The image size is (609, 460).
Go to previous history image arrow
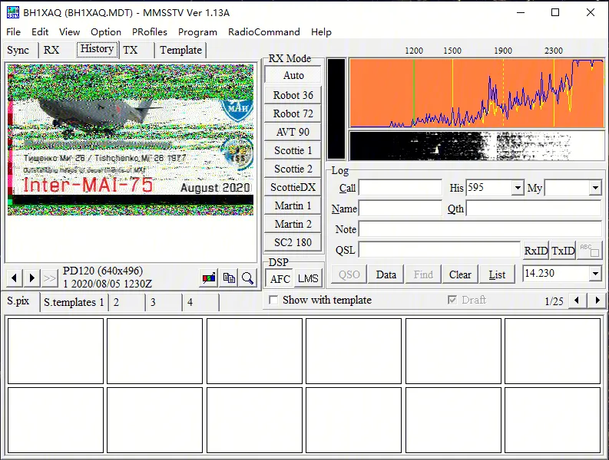point(15,278)
